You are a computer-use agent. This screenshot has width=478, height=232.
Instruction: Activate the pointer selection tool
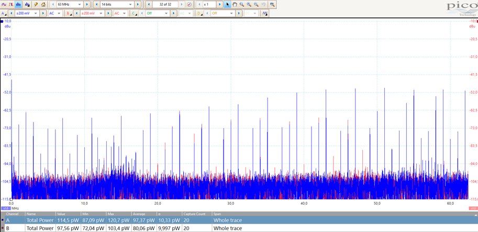point(227,4)
